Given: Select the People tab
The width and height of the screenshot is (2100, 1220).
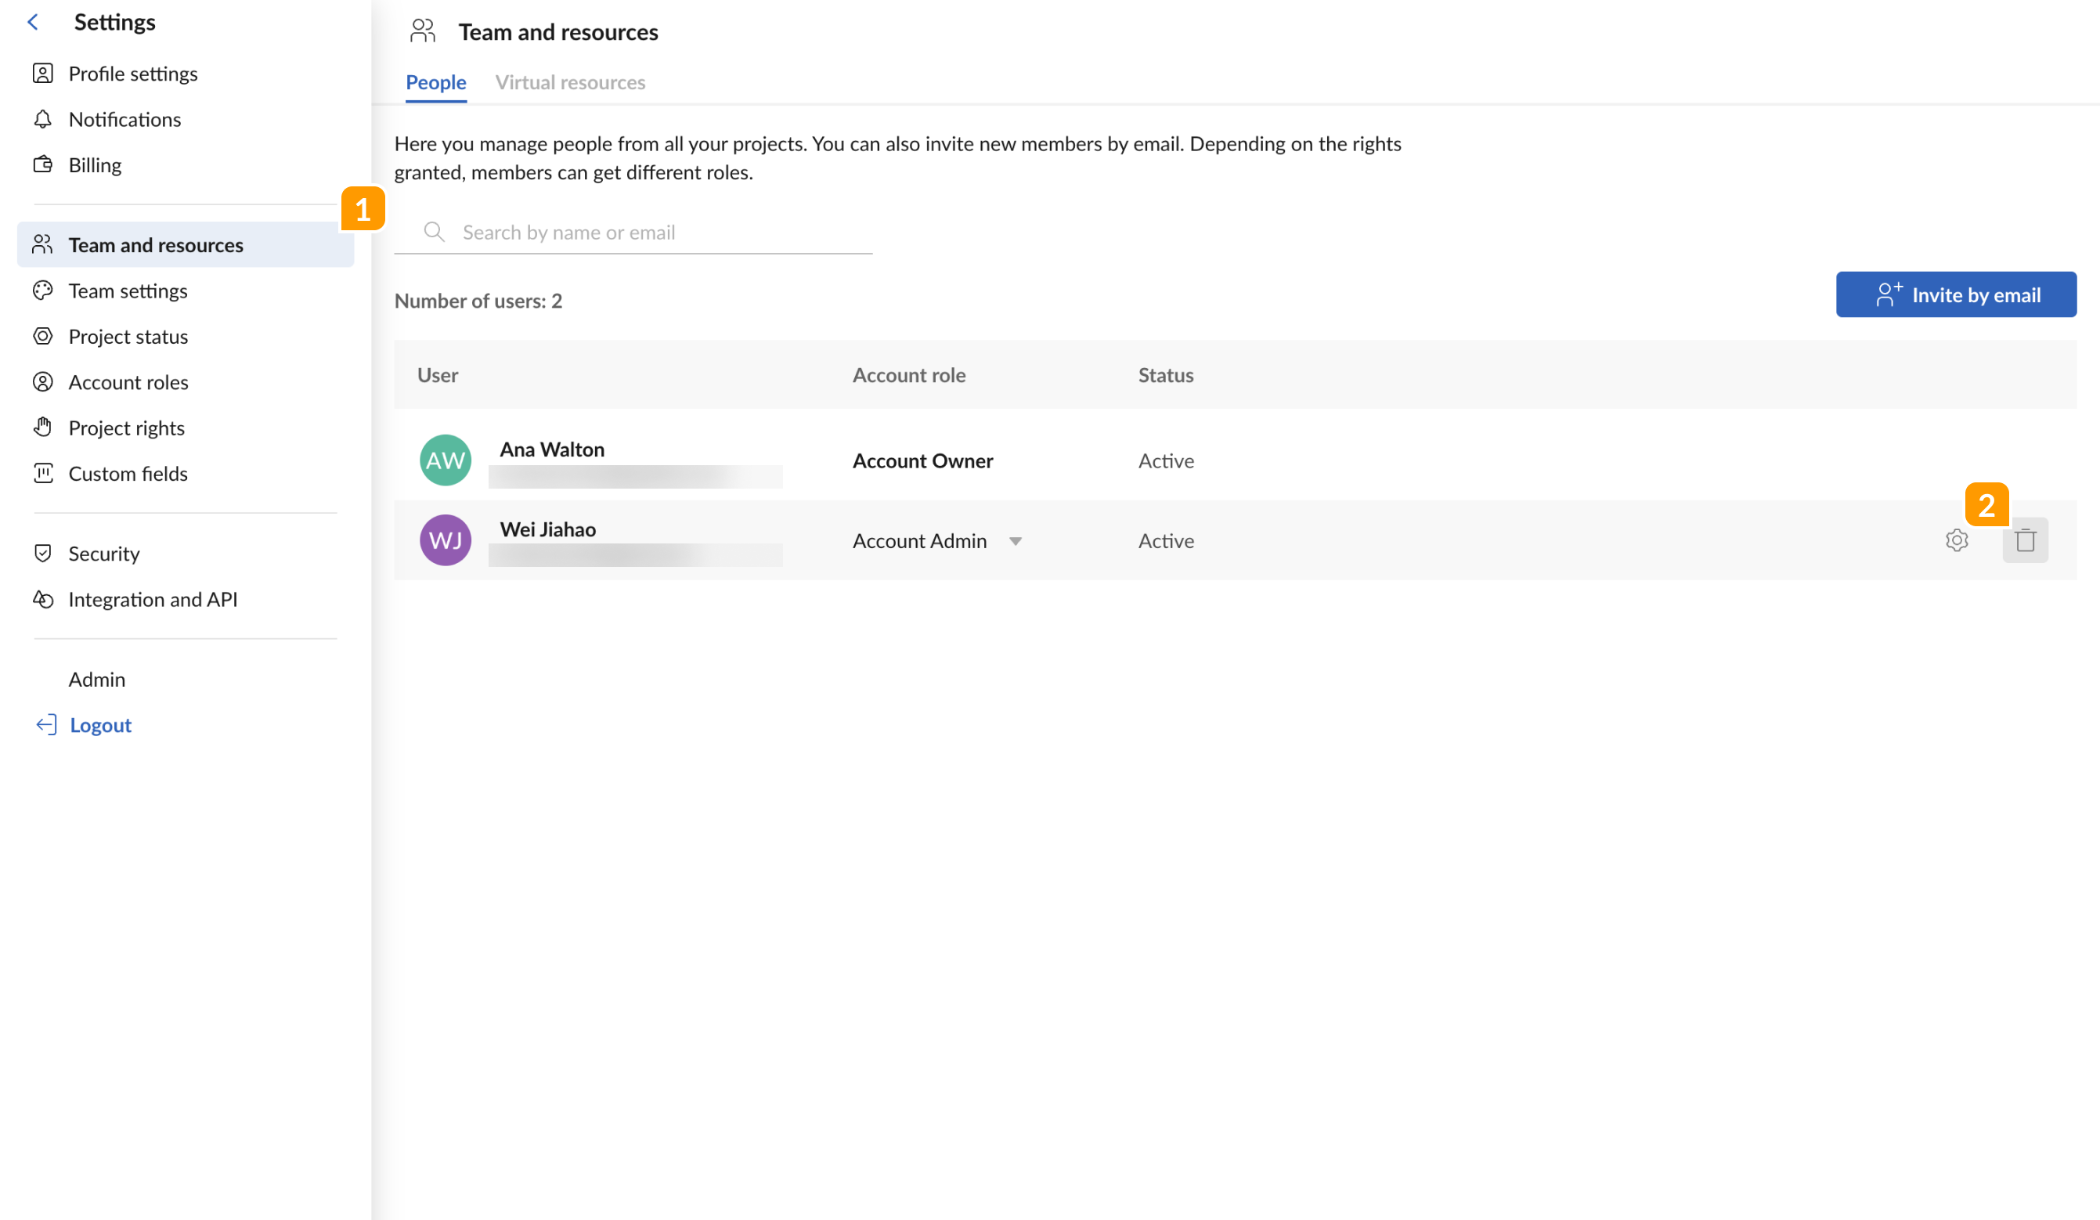Looking at the screenshot, I should click(436, 81).
